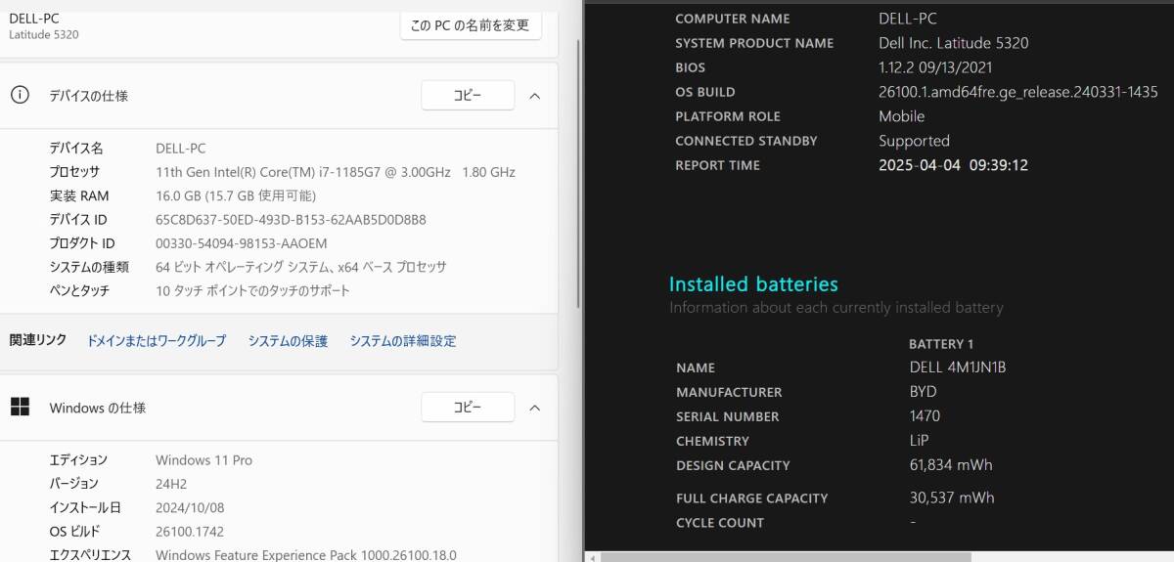
Task: Click the device specifications info icon
Action: point(19,95)
